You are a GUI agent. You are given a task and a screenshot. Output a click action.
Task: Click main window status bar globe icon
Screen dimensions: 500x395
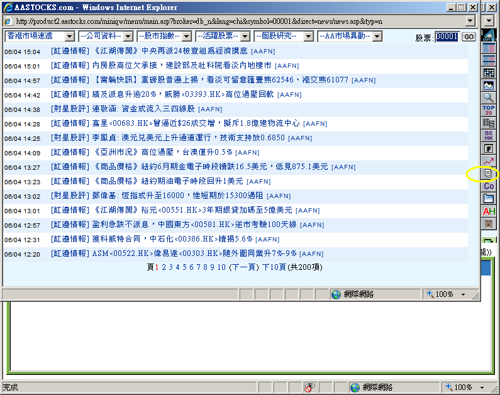355,387
